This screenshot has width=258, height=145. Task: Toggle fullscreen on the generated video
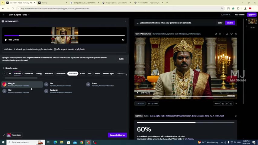point(227,93)
